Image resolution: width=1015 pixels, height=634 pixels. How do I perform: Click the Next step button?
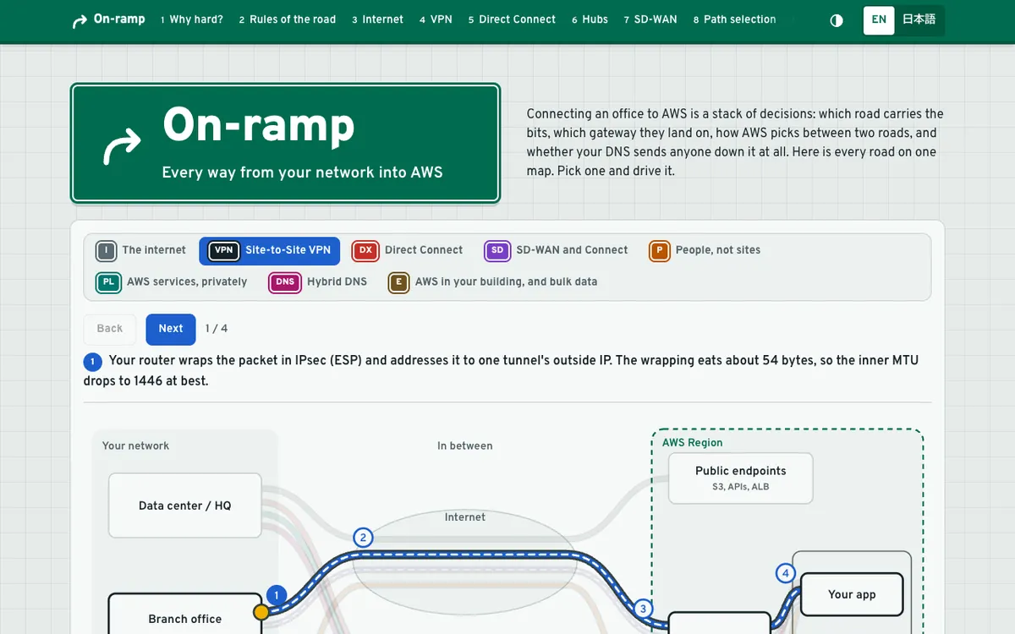[x=171, y=329]
